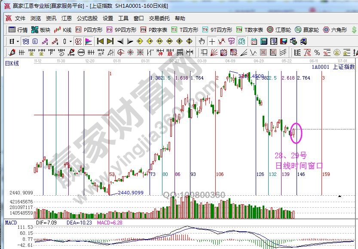
Task: Jump to first bar with skip-to-start arrow
Action: point(100,41)
